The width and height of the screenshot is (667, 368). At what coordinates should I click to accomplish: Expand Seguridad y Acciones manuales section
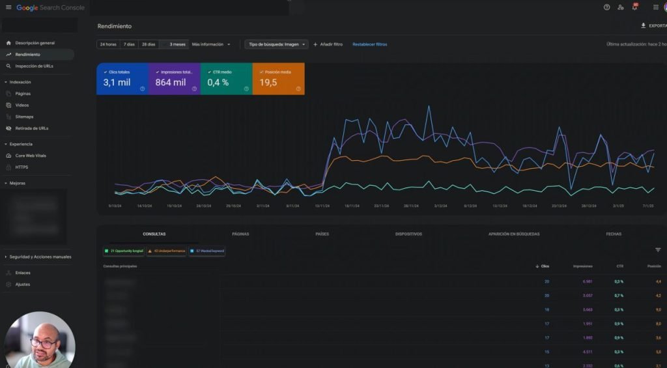tap(38, 257)
